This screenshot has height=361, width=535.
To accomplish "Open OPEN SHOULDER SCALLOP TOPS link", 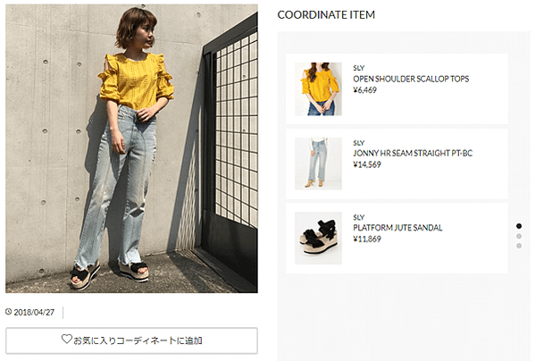I will tap(411, 79).
